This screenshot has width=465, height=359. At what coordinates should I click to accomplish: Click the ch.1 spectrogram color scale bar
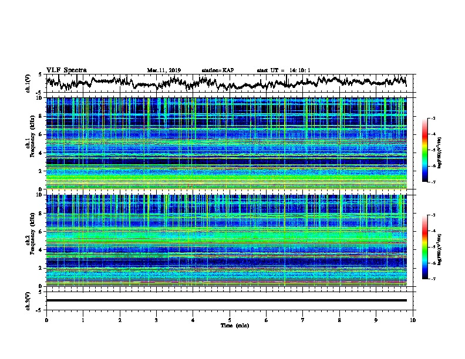coord(425,150)
